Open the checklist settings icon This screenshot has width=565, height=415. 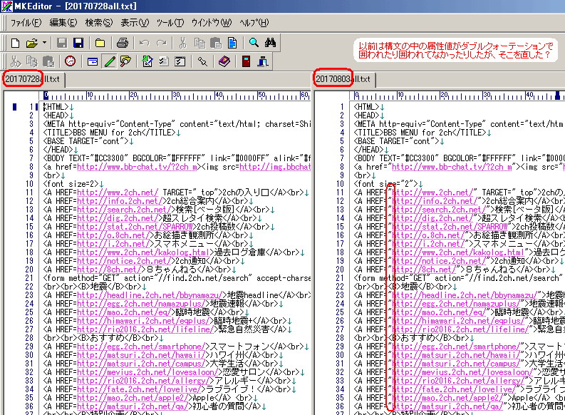pyautogui.click(x=164, y=61)
